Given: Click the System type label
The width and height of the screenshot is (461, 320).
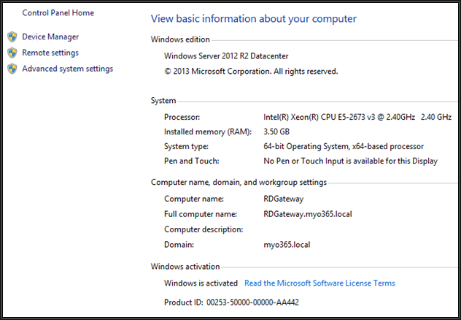Looking at the screenshot, I should coord(186,146).
